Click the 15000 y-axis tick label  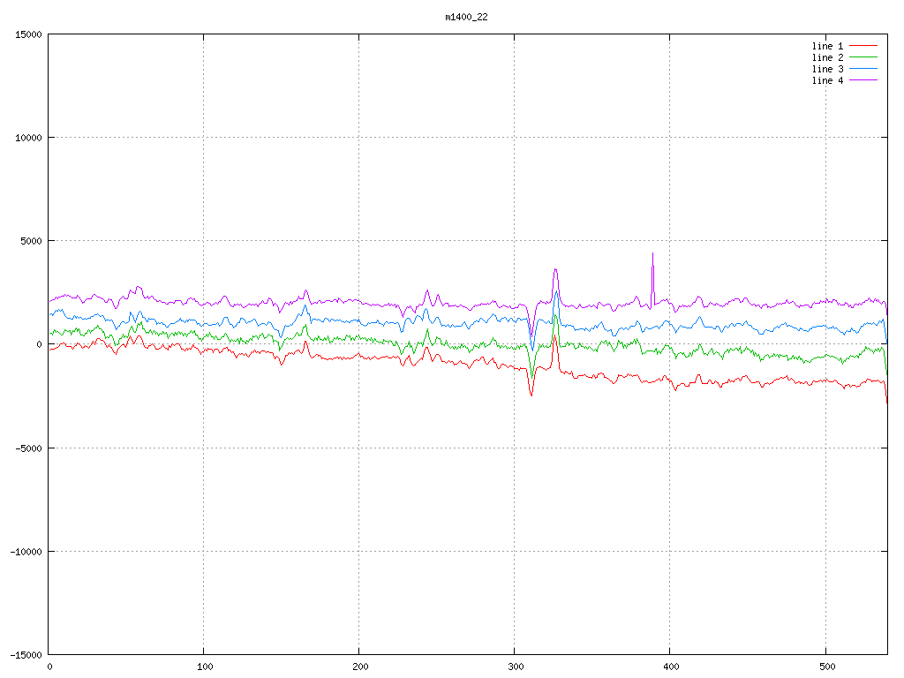(x=28, y=34)
